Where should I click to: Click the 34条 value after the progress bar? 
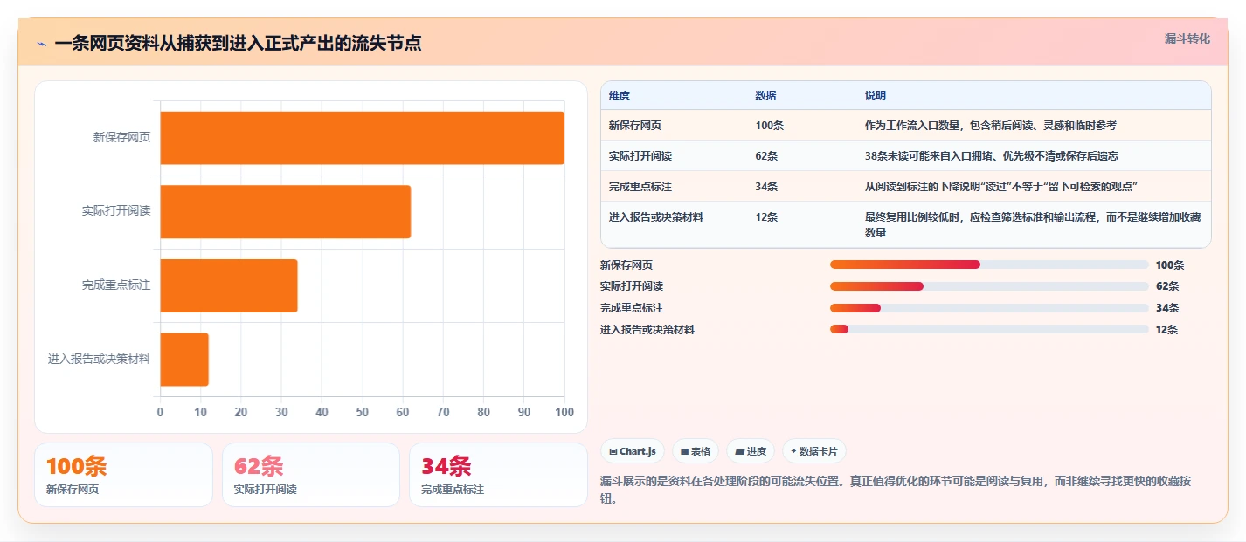(x=1167, y=308)
